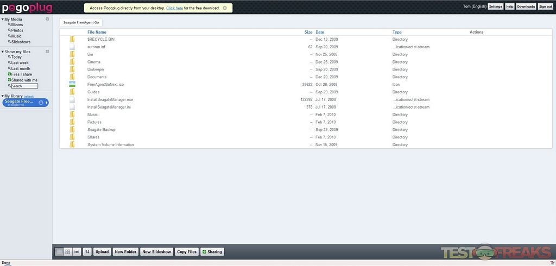Follow the 'Click here' download link
Image resolution: width=556 pixels, height=266 pixels.
coord(174,8)
